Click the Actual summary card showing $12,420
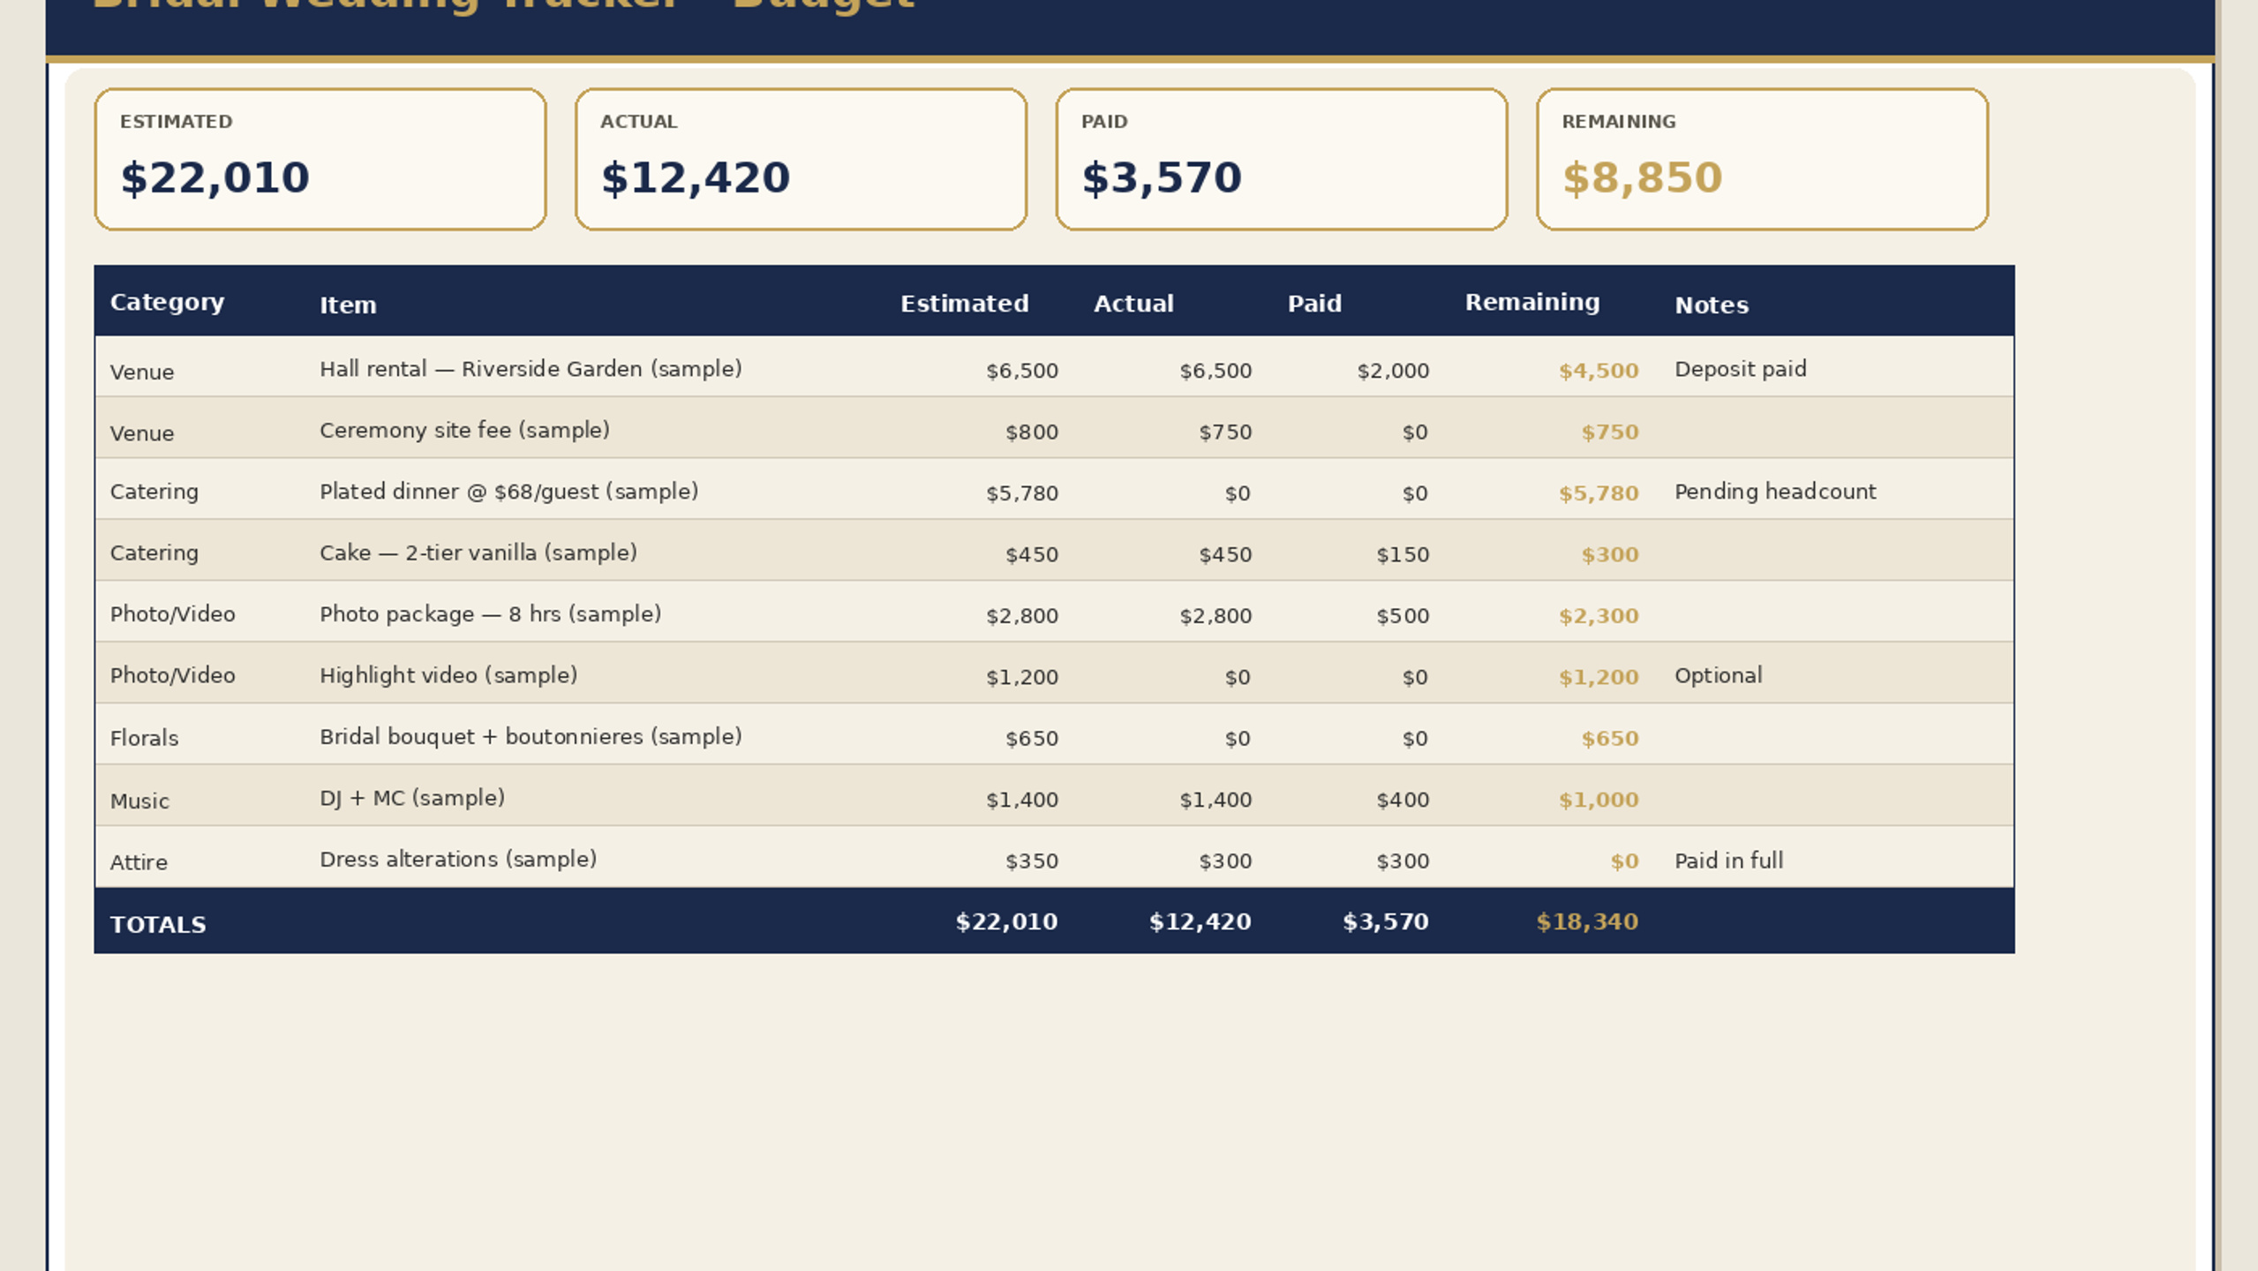The width and height of the screenshot is (2258, 1271). pos(801,159)
